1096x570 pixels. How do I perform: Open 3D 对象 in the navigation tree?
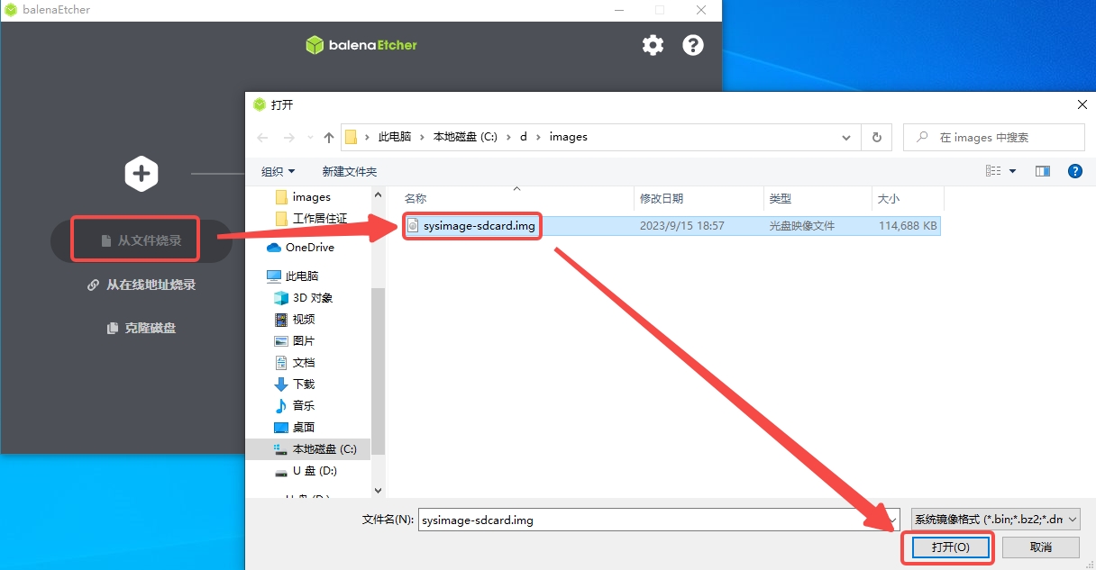coord(304,298)
